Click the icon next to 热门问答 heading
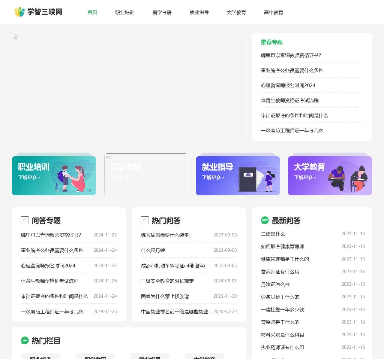The width and height of the screenshot is (384, 359). click(x=145, y=220)
